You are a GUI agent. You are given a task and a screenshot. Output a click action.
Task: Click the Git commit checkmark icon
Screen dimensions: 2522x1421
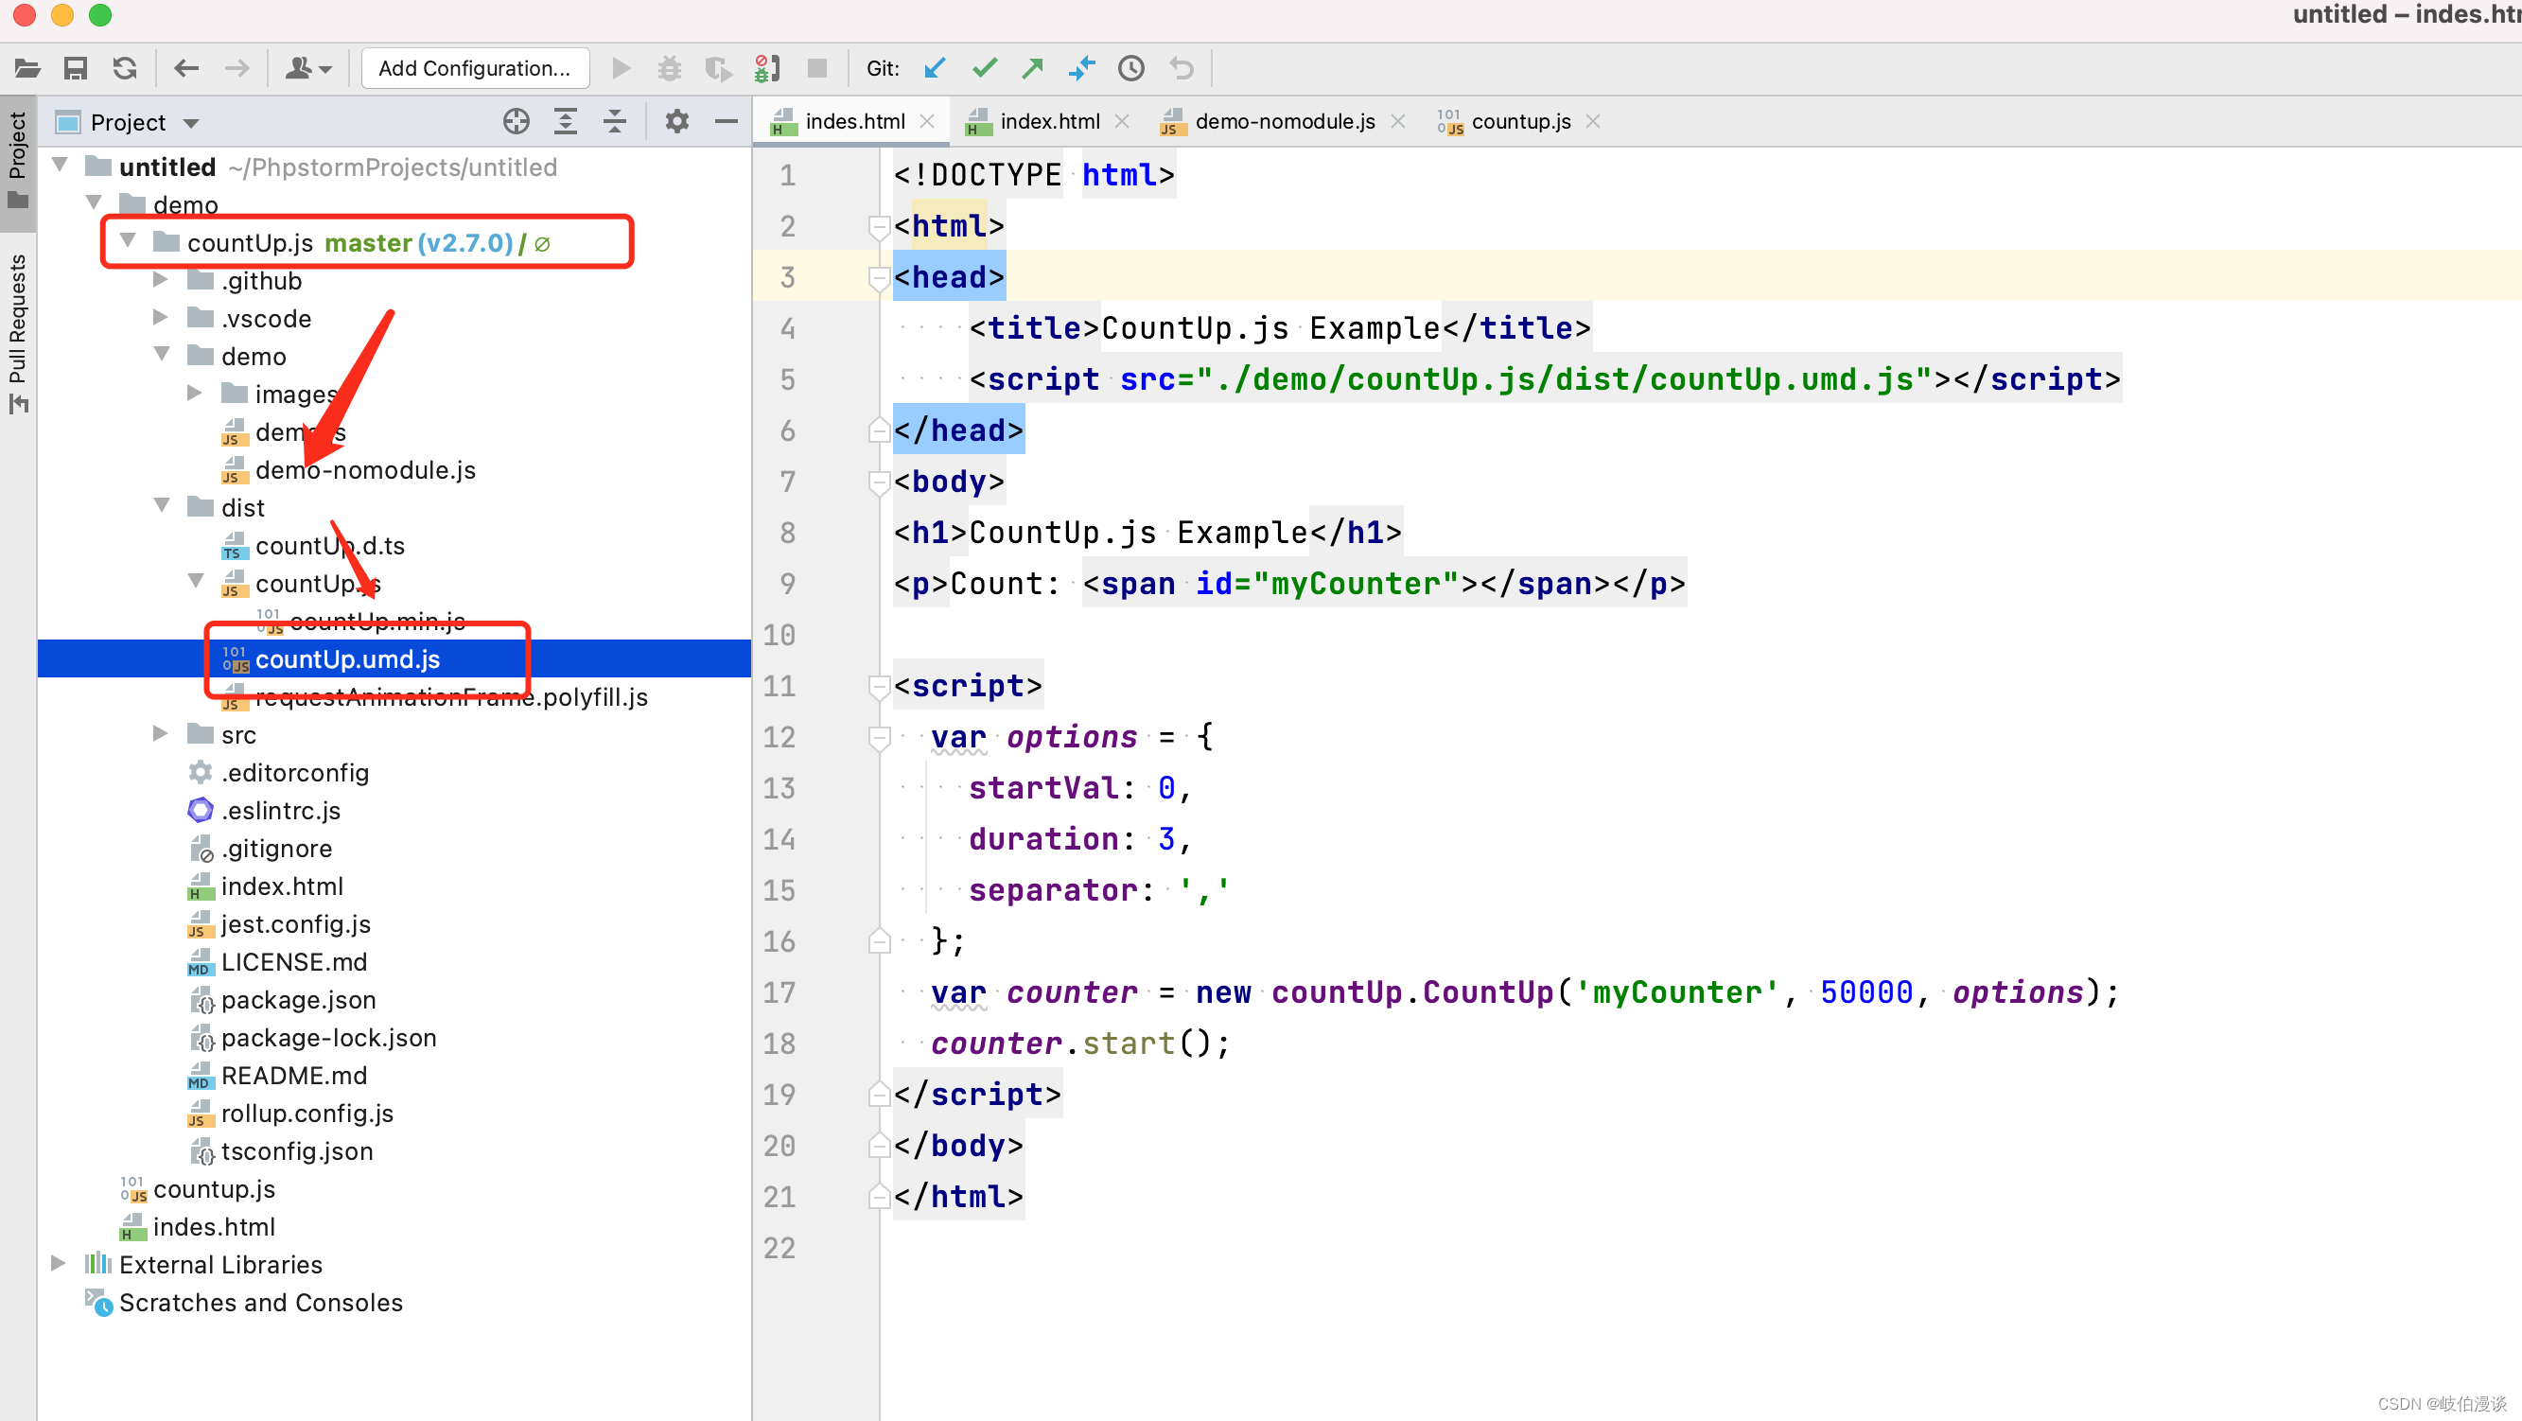[984, 68]
